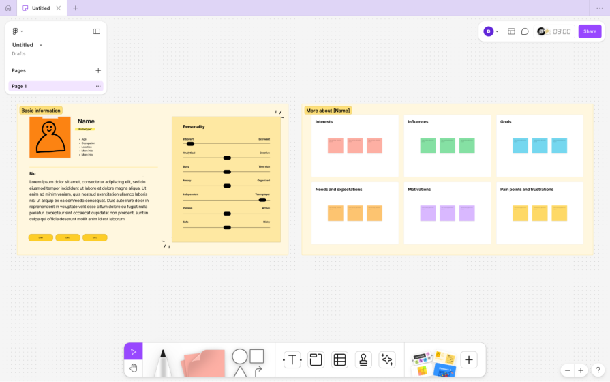610x382 pixels.
Task: Select the Hand tool in the toolbar
Action: 134,368
